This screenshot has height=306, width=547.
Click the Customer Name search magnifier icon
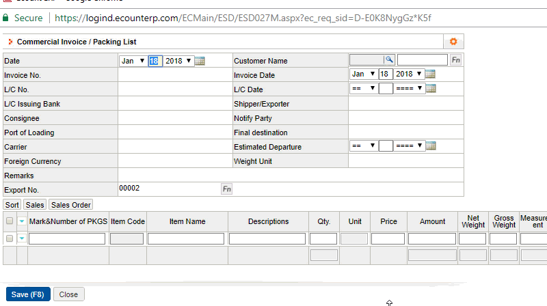pos(389,59)
